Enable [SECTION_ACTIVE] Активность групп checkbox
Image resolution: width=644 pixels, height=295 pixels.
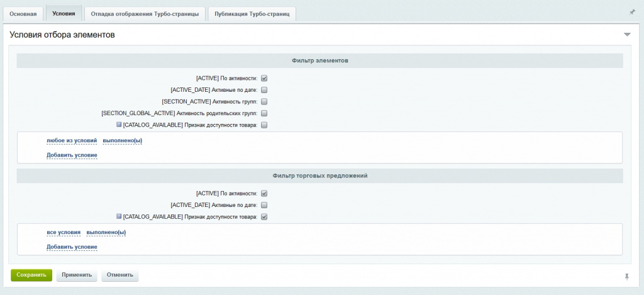pyautogui.click(x=264, y=101)
